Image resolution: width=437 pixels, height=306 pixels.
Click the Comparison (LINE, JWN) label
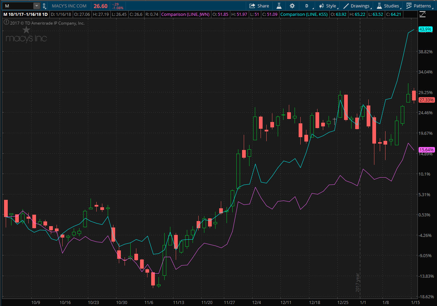click(x=186, y=14)
